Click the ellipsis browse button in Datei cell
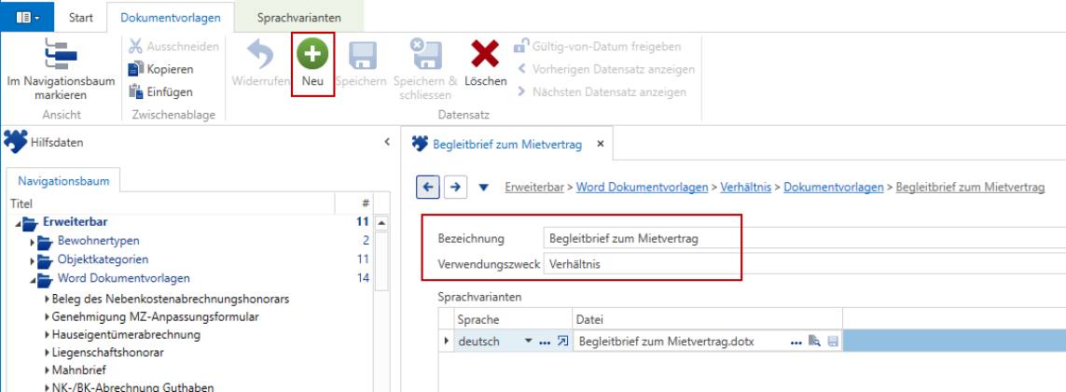This screenshot has height=392, width=1066. click(x=796, y=343)
